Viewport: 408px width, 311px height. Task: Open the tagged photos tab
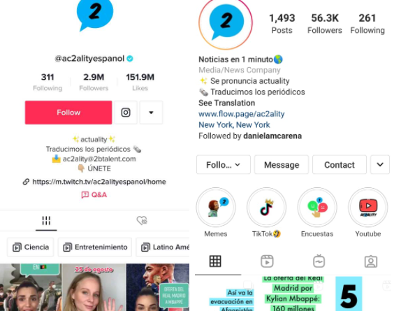tap(371, 261)
